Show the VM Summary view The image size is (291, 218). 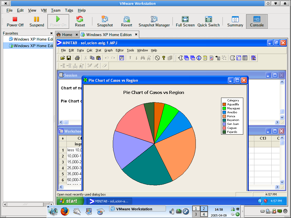[x=235, y=22]
